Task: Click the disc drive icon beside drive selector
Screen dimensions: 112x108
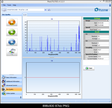Action: tap(4, 10)
